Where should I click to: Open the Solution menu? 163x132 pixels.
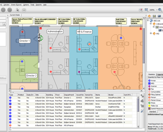pyautogui.click(x=7, y=5)
